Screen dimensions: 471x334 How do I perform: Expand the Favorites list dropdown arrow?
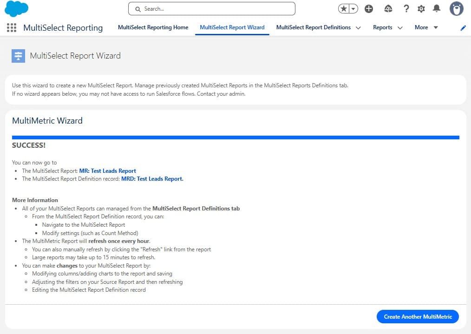[354, 9]
